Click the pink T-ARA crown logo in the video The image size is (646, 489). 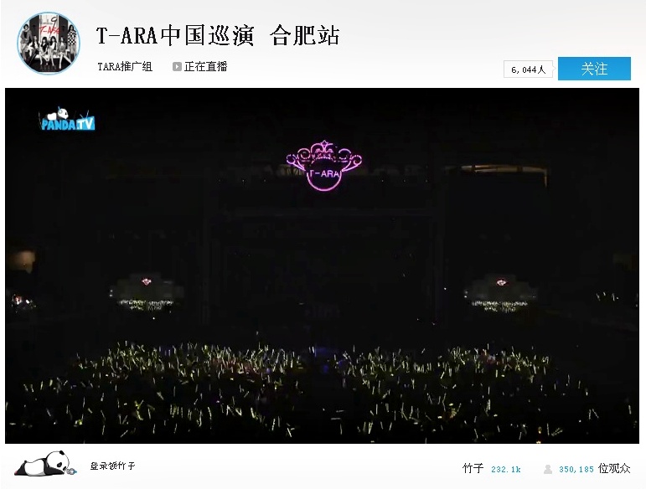[x=324, y=167]
